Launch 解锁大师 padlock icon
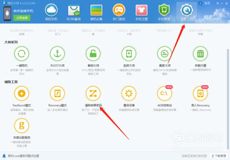This screenshot has width=230, height=160. pyautogui.click(x=93, y=54)
